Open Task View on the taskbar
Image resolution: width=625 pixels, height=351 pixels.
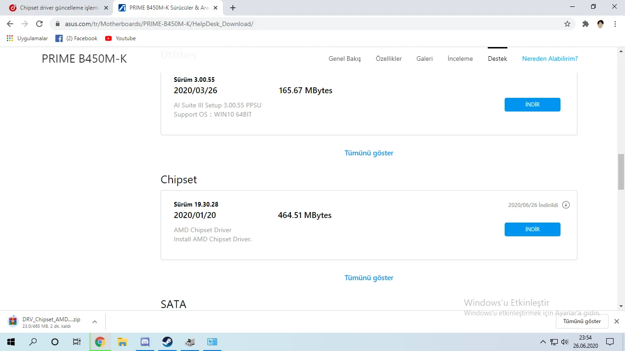pos(77,342)
